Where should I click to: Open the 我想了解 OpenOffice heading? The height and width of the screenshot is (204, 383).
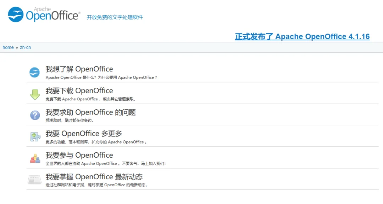point(79,69)
